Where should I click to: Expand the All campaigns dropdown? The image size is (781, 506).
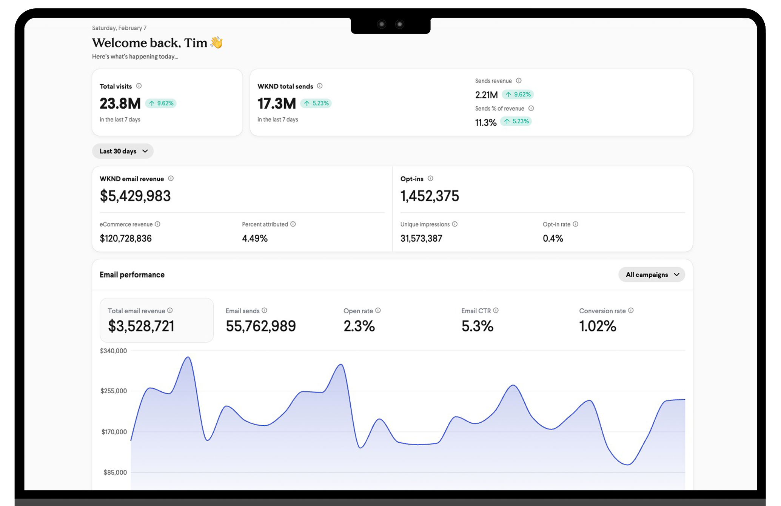[x=652, y=274]
